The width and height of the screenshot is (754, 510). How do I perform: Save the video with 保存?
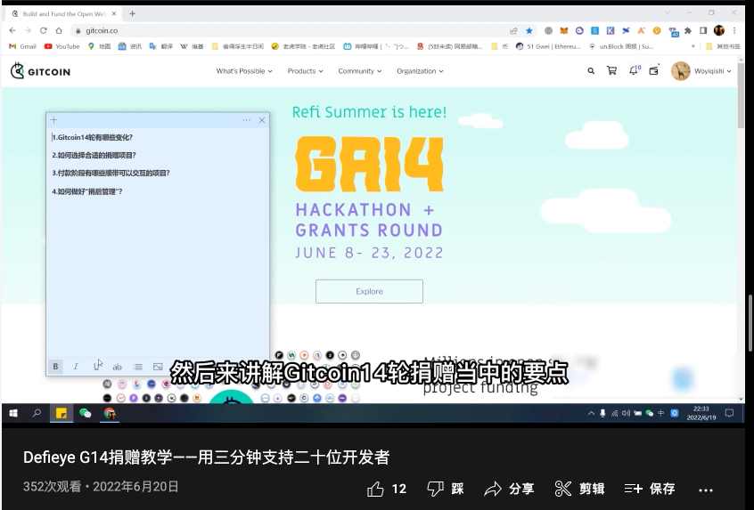[x=650, y=489]
